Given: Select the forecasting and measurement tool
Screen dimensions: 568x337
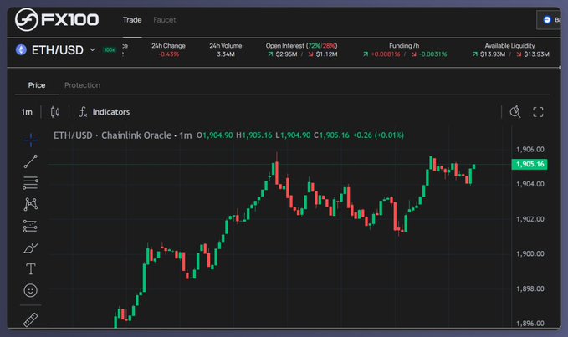Looking at the screenshot, I should (30, 227).
